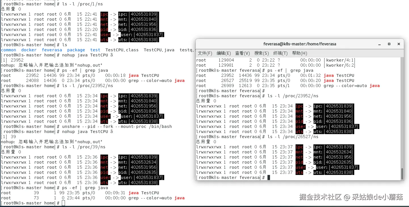Click 'ls -l /proc/26527/ns' command in front terminal

(293, 137)
